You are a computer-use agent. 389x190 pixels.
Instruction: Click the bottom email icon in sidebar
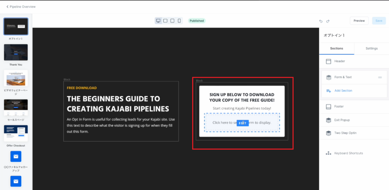click(16, 181)
